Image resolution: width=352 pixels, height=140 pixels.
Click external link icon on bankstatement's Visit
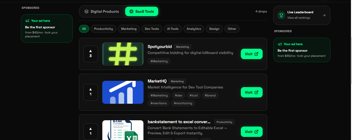pyautogui.click(x=256, y=132)
